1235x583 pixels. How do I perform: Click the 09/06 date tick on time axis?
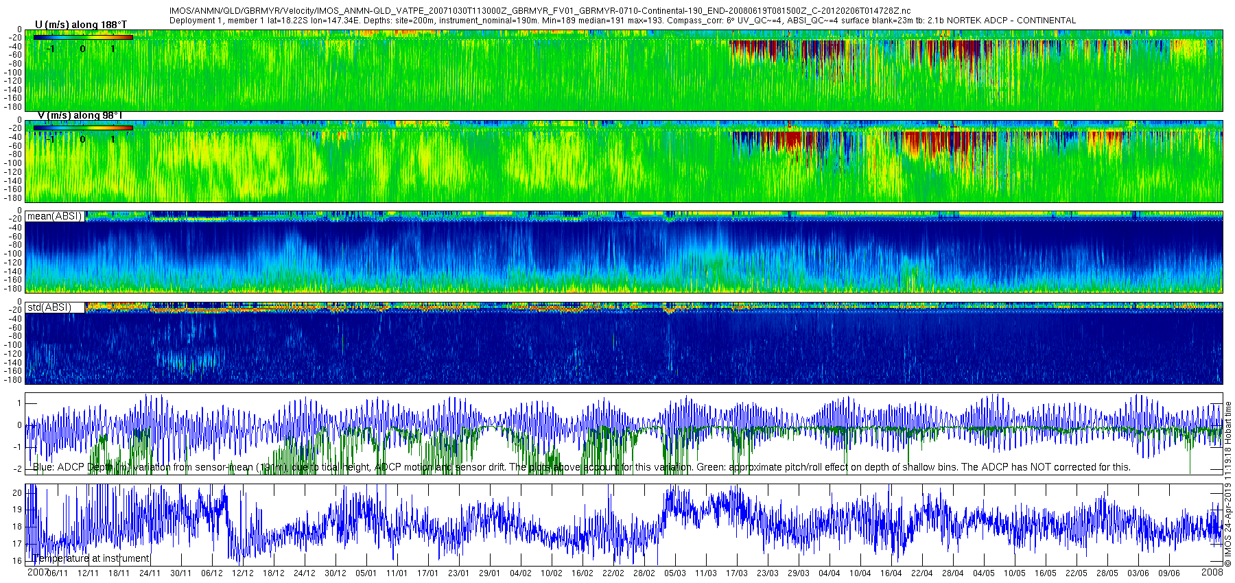[1169, 573]
